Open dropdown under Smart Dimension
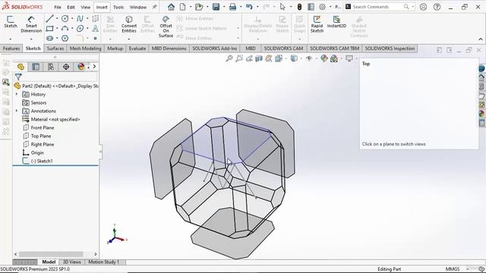 [x=31, y=39]
